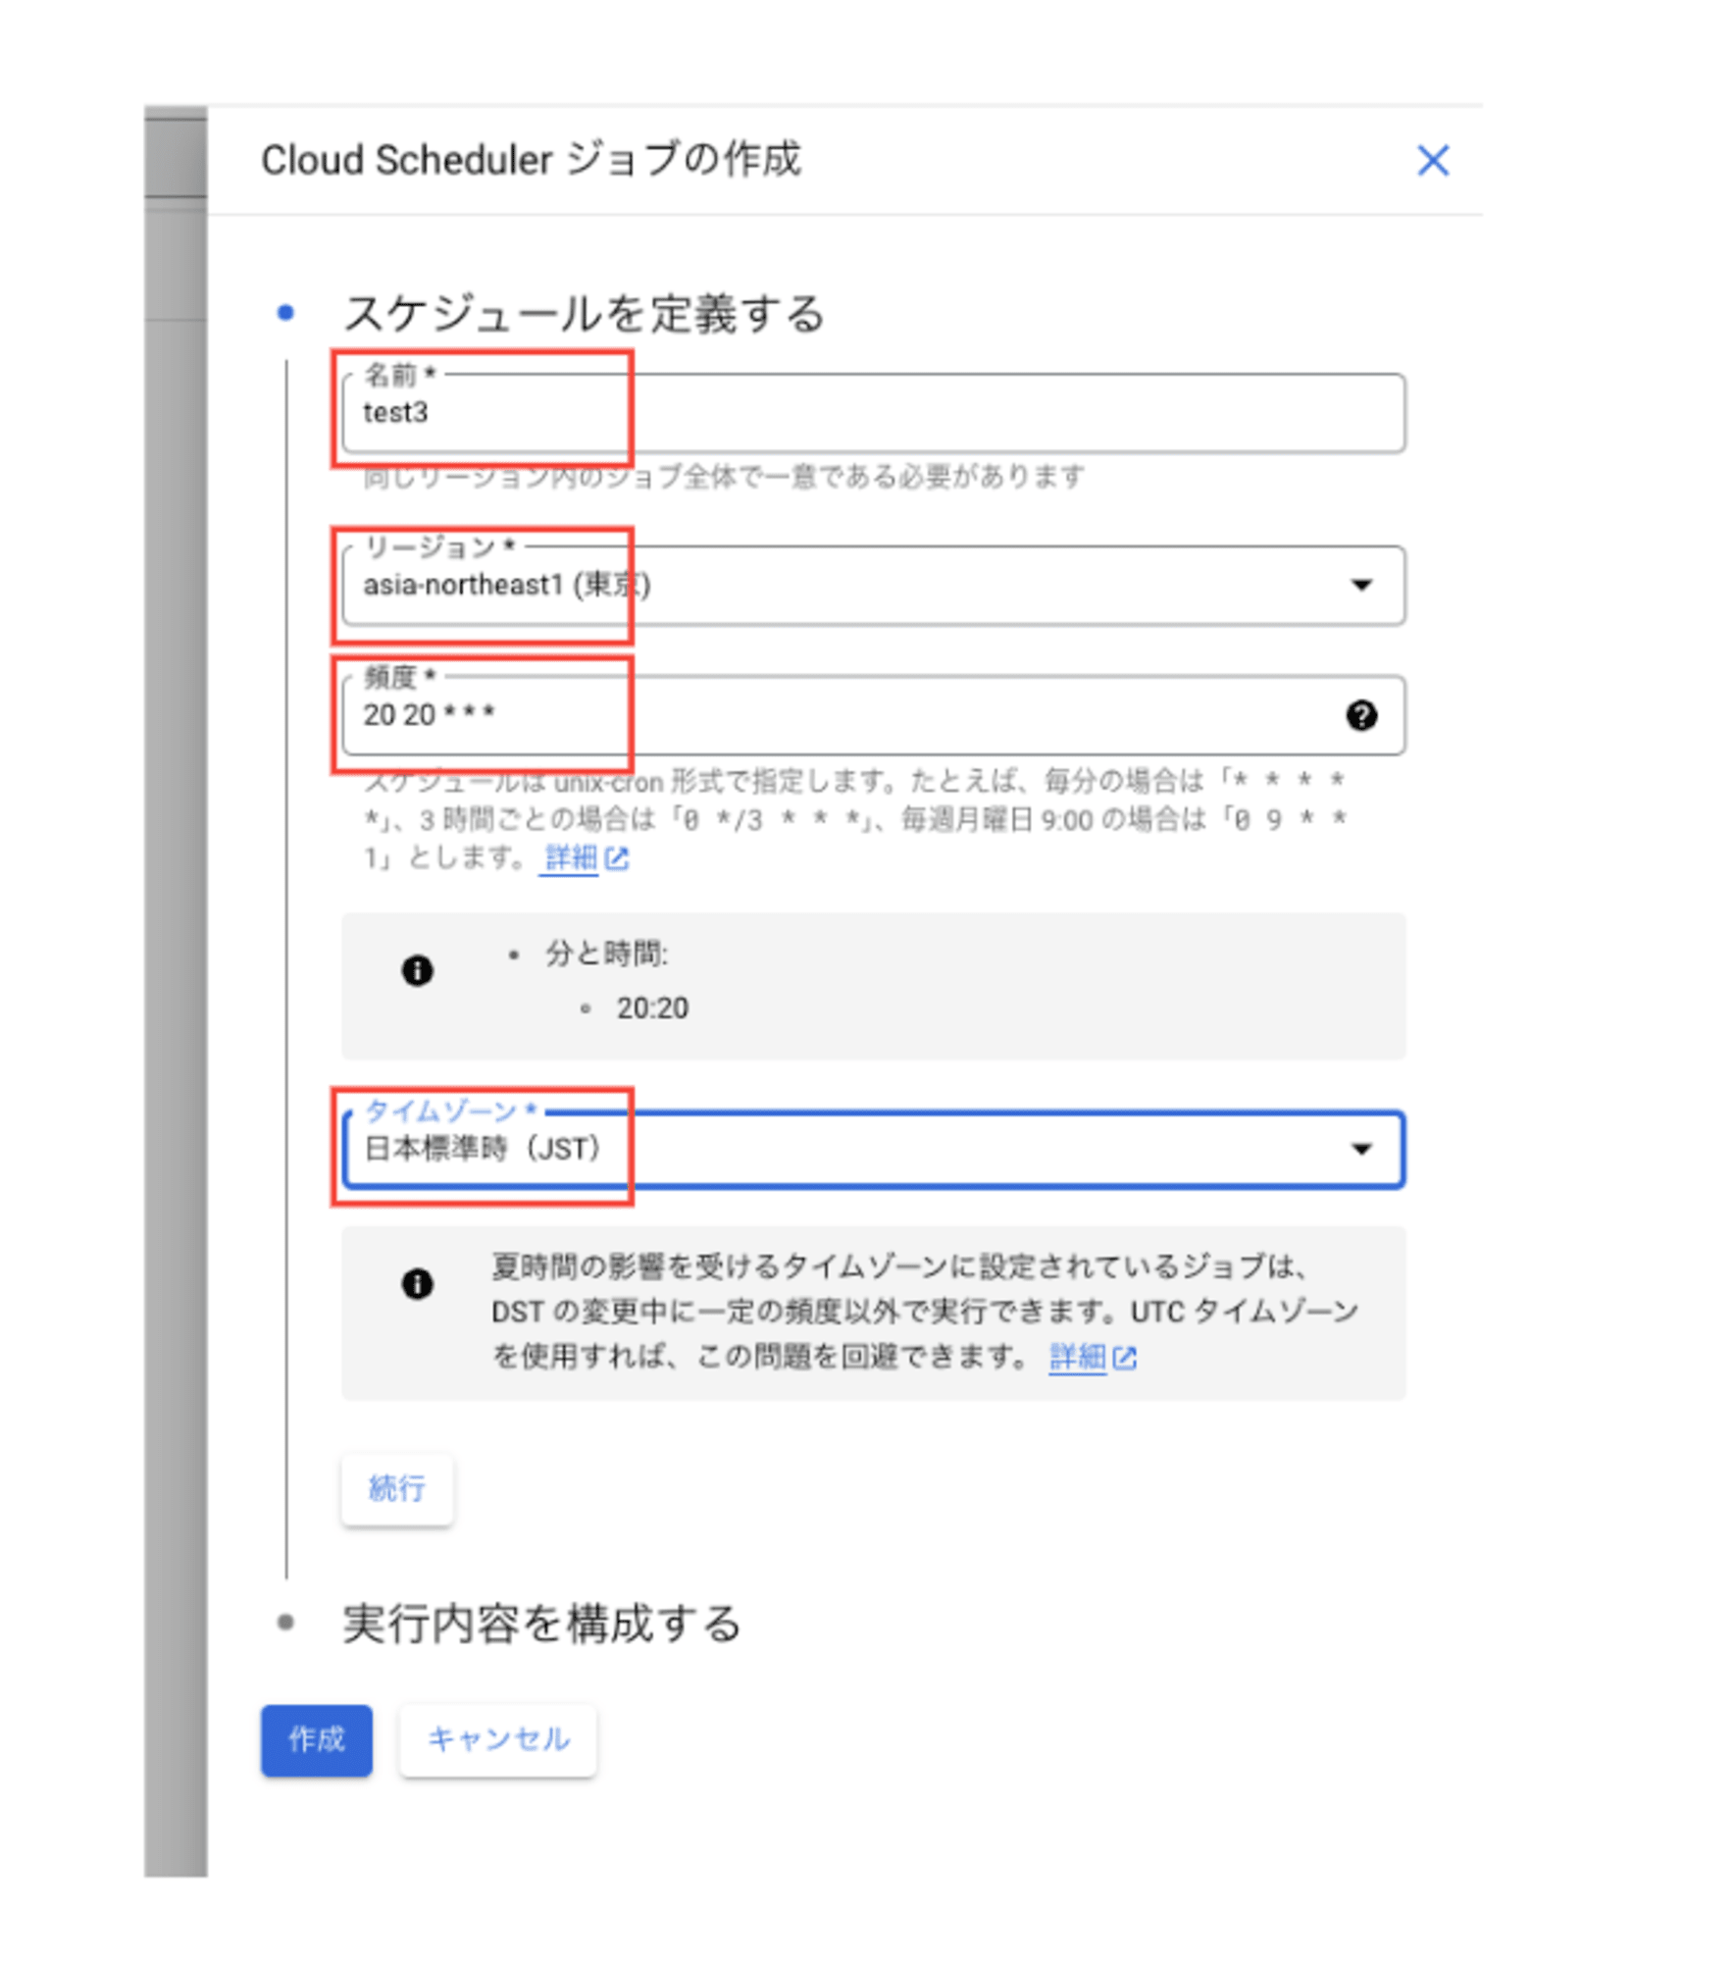Click the 名前 field containing test3
1735x1962 pixels.
(873, 413)
